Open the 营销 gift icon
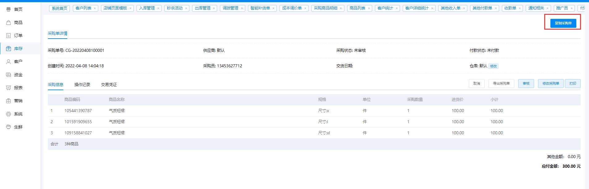The image size is (589, 189). (x=9, y=101)
